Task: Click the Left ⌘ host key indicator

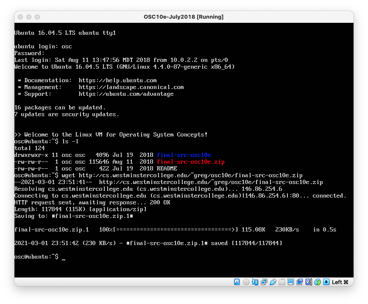Action: point(340,282)
